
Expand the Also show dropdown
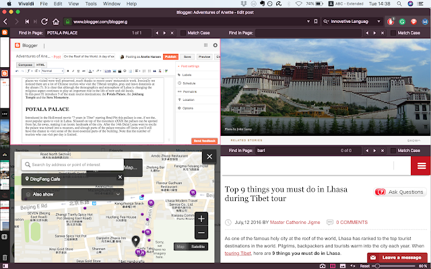73,194
